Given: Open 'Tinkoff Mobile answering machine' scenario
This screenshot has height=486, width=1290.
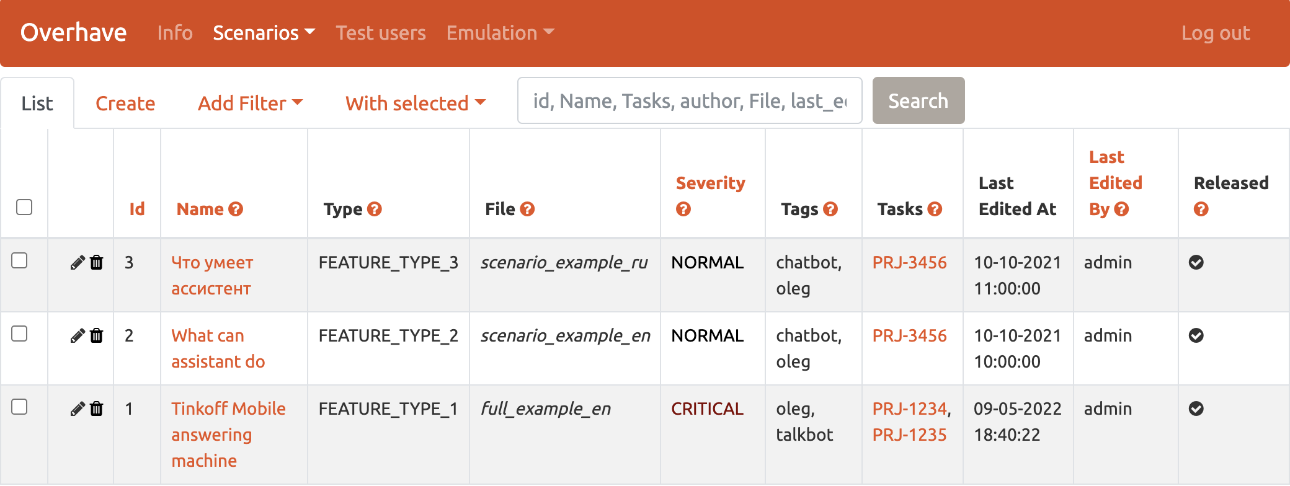Looking at the screenshot, I should pos(228,435).
